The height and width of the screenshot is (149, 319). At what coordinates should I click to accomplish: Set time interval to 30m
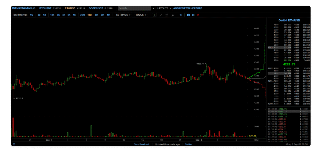click(x=82, y=15)
